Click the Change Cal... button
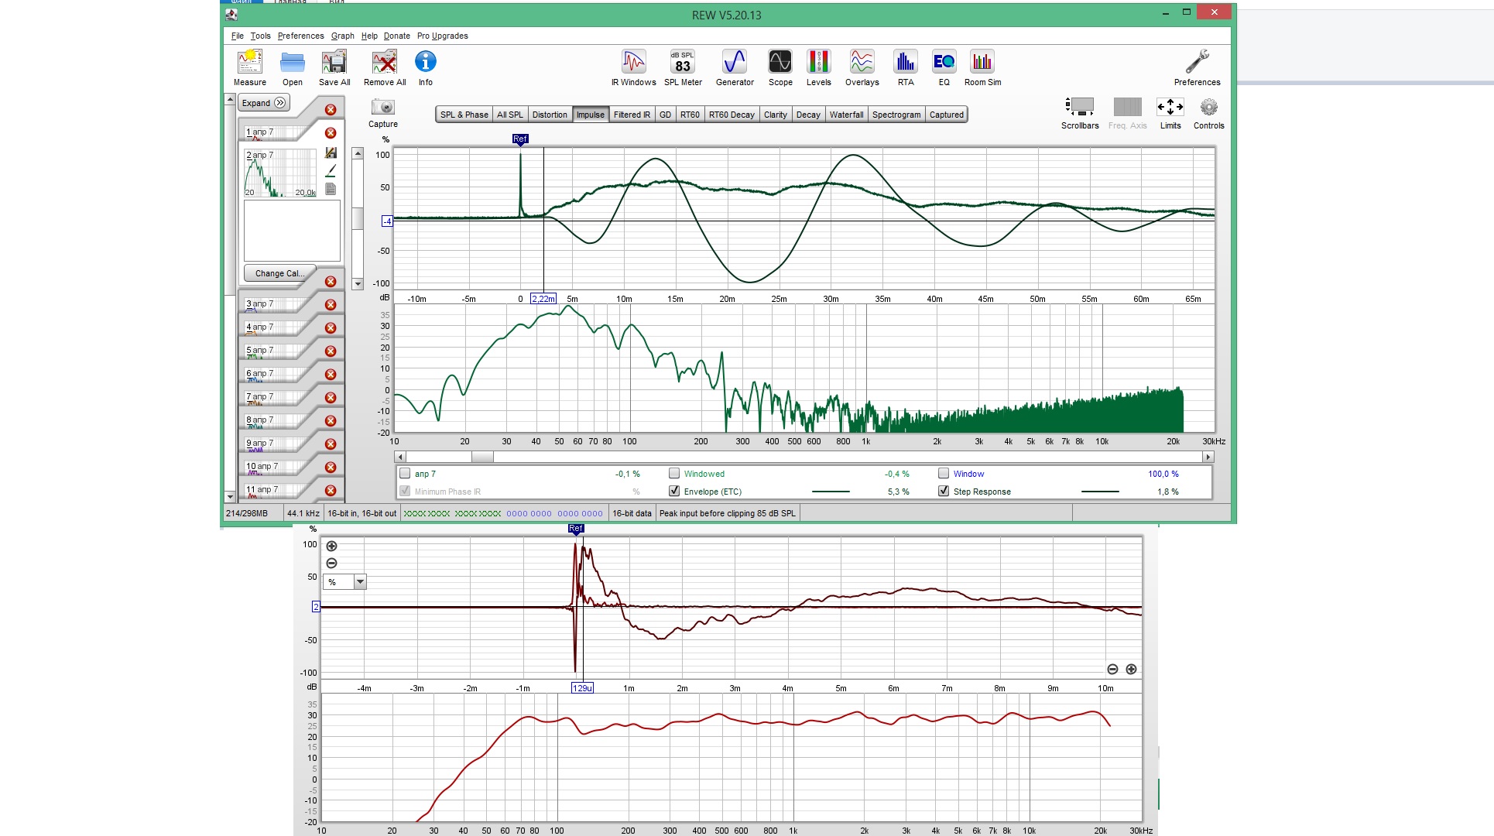Image resolution: width=1494 pixels, height=836 pixels. click(279, 273)
